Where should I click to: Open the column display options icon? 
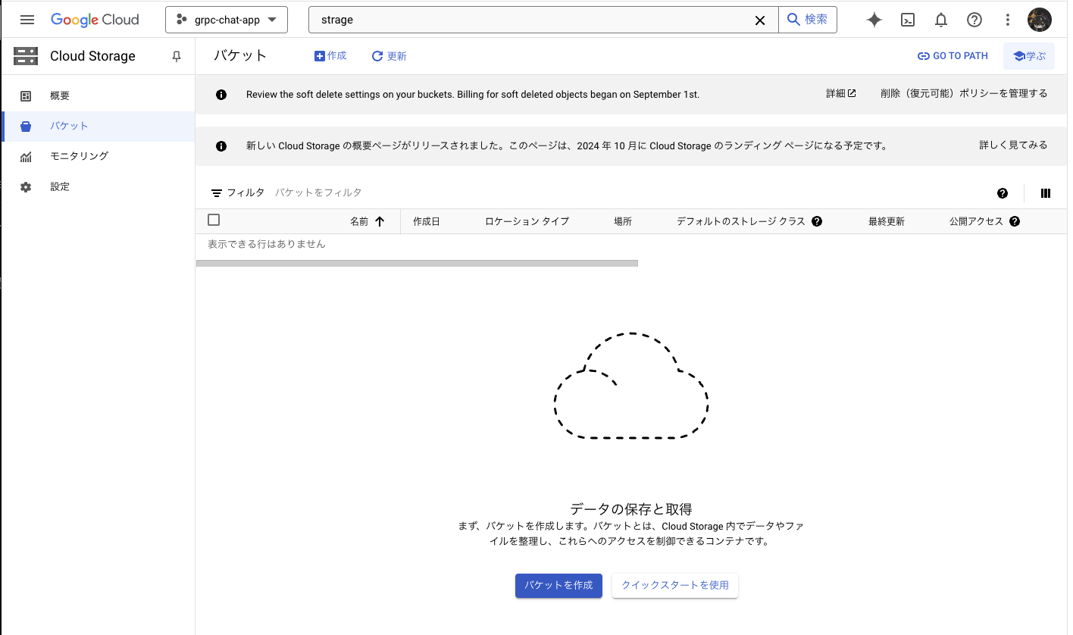1046,193
